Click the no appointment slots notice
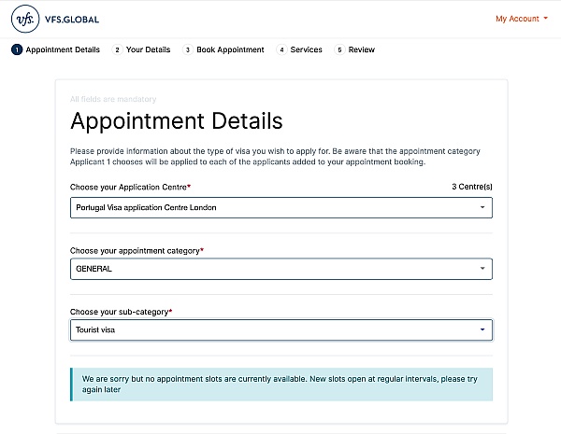This screenshot has height=434, width=561. point(281,385)
